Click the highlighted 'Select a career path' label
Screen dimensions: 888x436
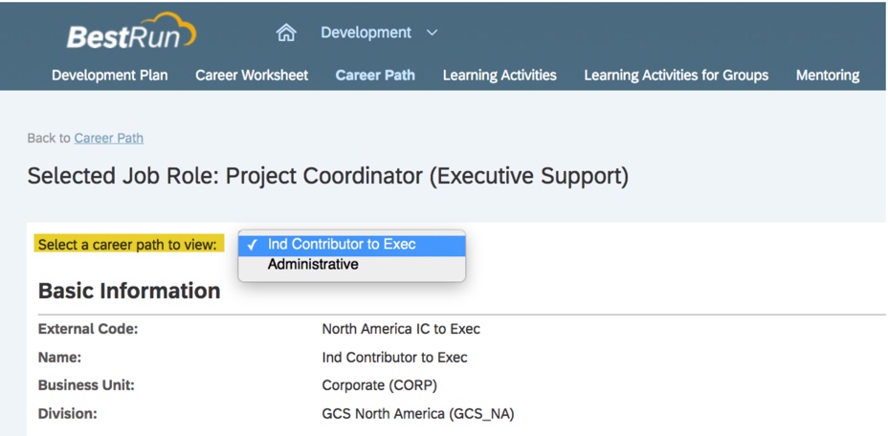point(127,245)
